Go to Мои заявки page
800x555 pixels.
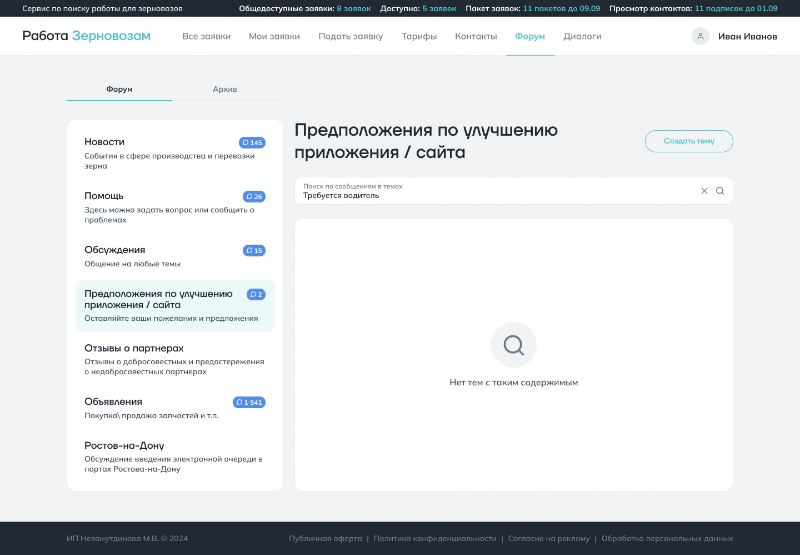coord(274,36)
